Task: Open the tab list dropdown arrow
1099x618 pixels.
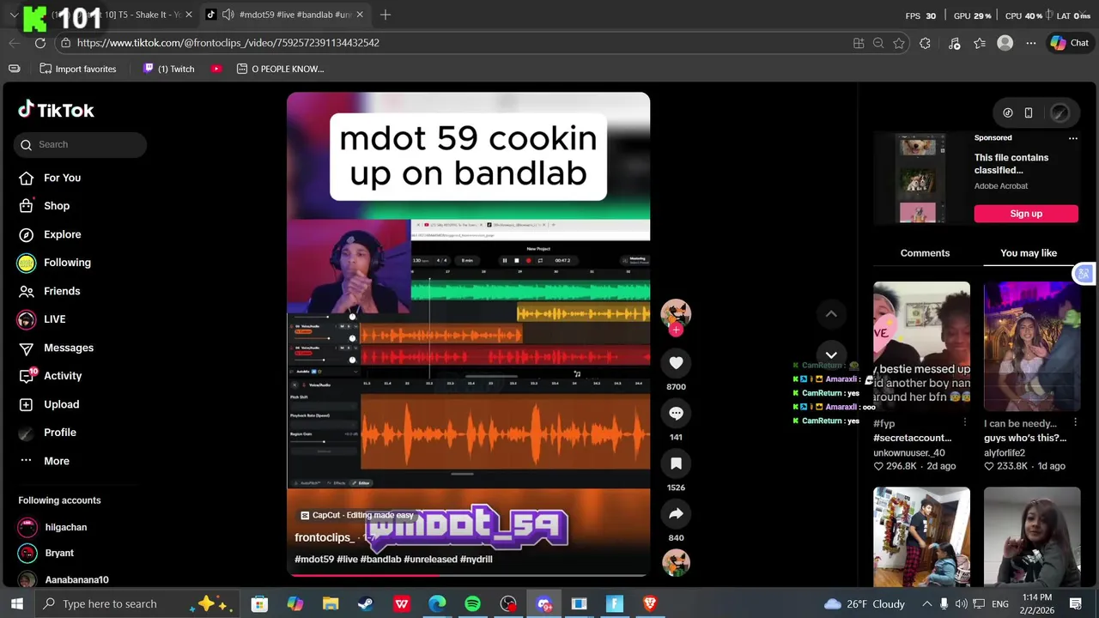Action: pyautogui.click(x=14, y=15)
